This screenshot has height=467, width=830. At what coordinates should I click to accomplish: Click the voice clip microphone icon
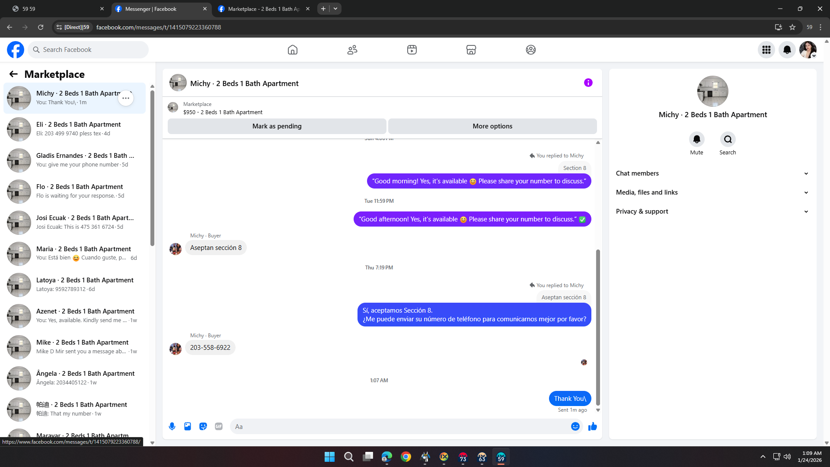[x=172, y=426]
